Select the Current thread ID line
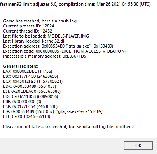The height and width of the screenshot is (154, 157). (x=28, y=31)
